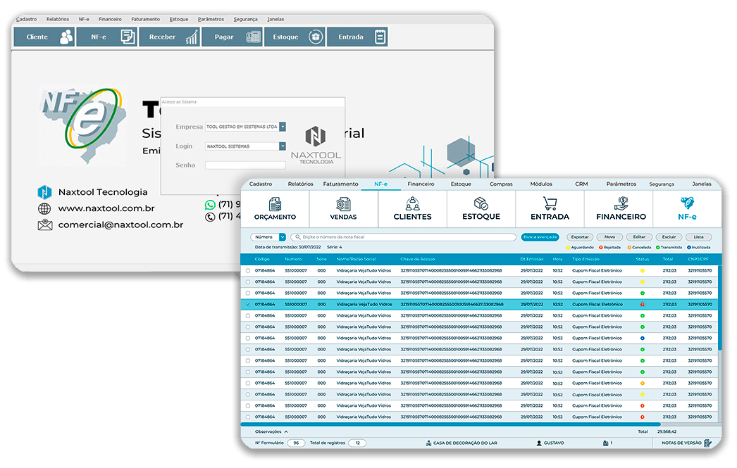Open the NF-e module icon in front window
Image resolution: width=737 pixels, height=468 pixels.
point(687,203)
